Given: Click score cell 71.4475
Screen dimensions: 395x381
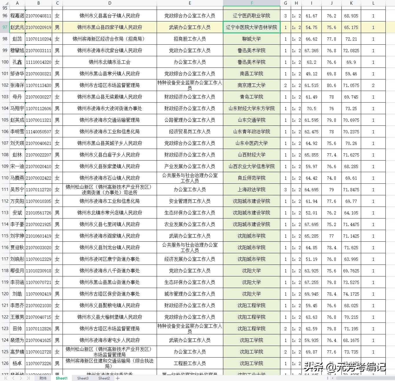Looking at the screenshot, I should click(351, 224).
